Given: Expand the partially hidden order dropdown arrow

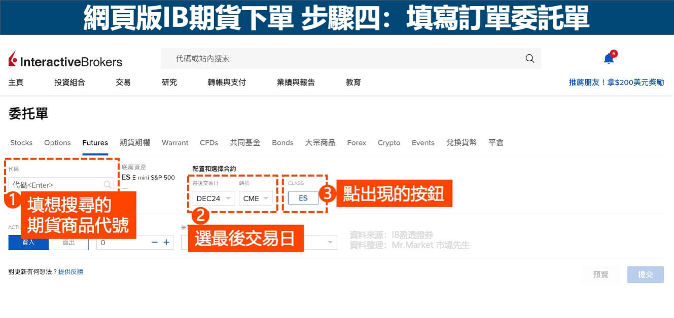Looking at the screenshot, I should (331, 243).
